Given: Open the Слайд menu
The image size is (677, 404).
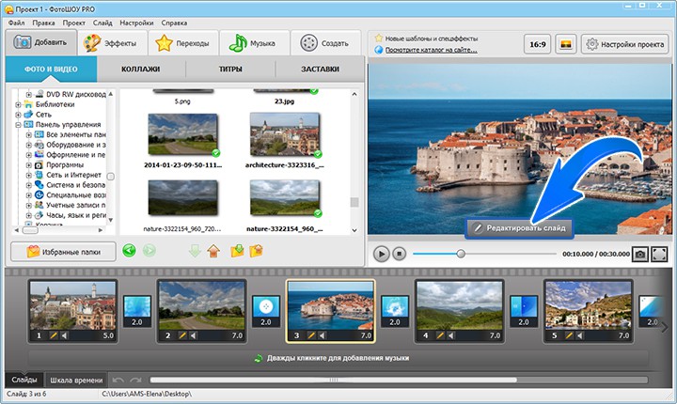Looking at the screenshot, I should click(x=102, y=23).
